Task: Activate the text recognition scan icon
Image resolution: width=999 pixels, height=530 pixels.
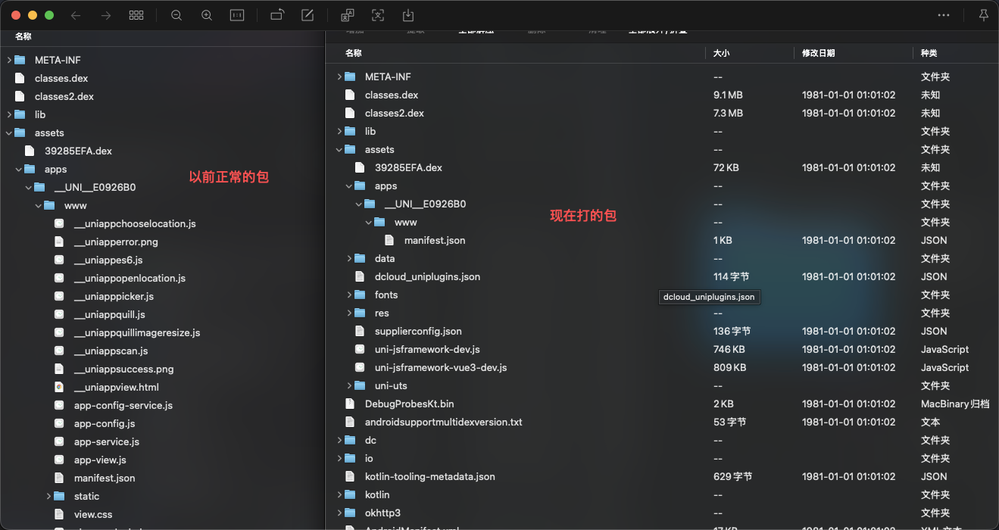Action: pos(378,15)
